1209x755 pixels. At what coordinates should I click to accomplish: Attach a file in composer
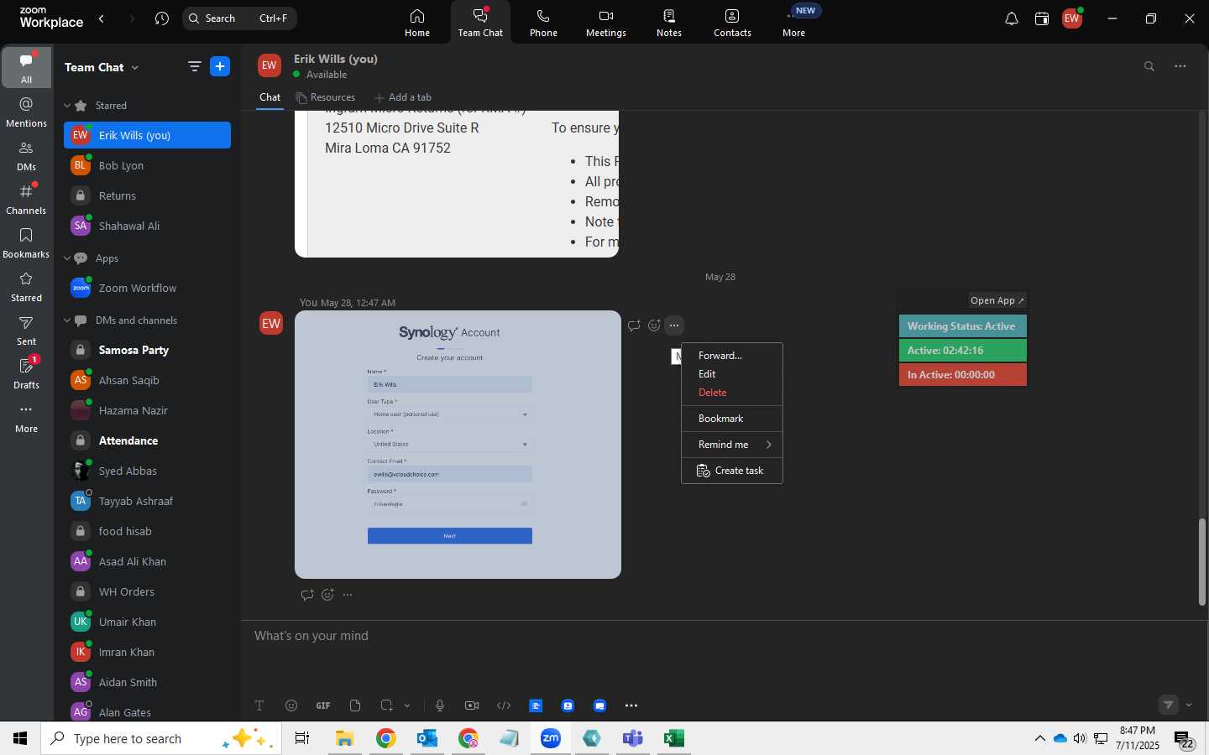355,706
